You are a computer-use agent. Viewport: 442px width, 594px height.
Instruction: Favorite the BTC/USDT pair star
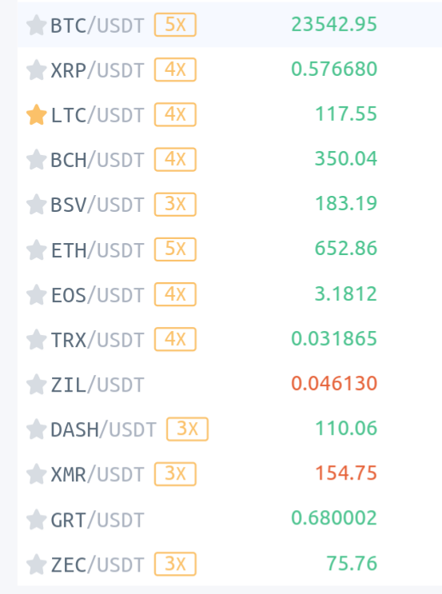pos(36,25)
